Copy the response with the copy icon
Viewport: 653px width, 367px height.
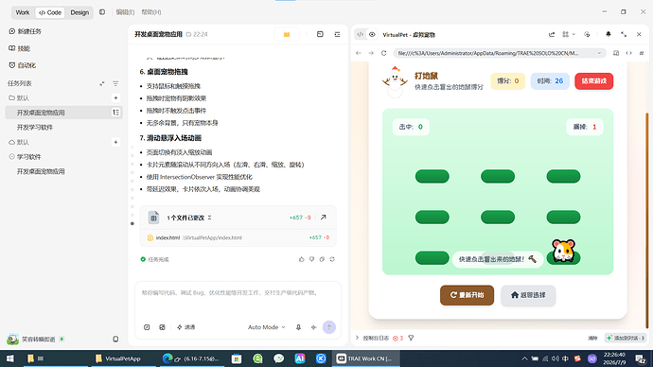pyautogui.click(x=322, y=259)
